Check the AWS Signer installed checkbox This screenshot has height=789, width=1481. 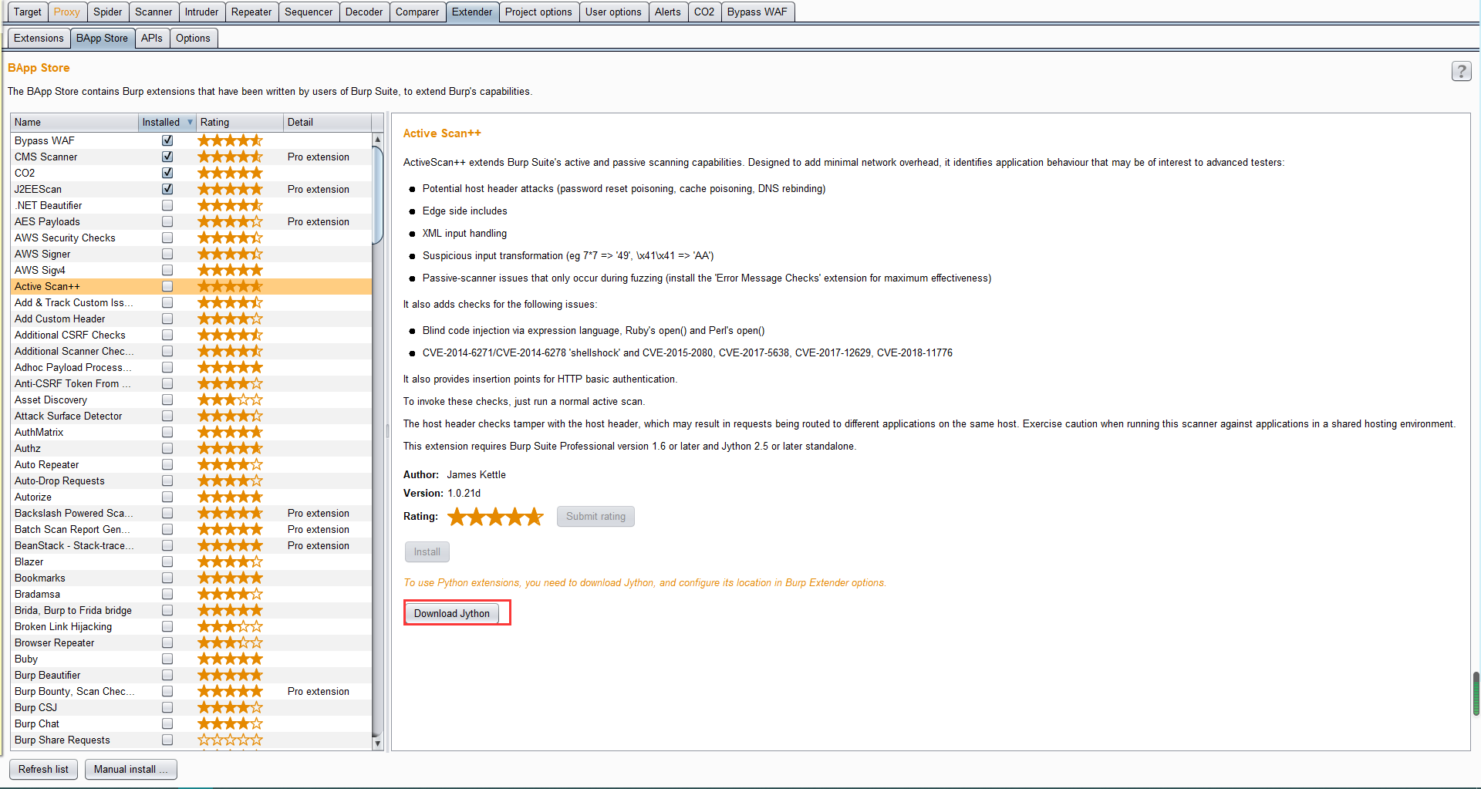[167, 254]
